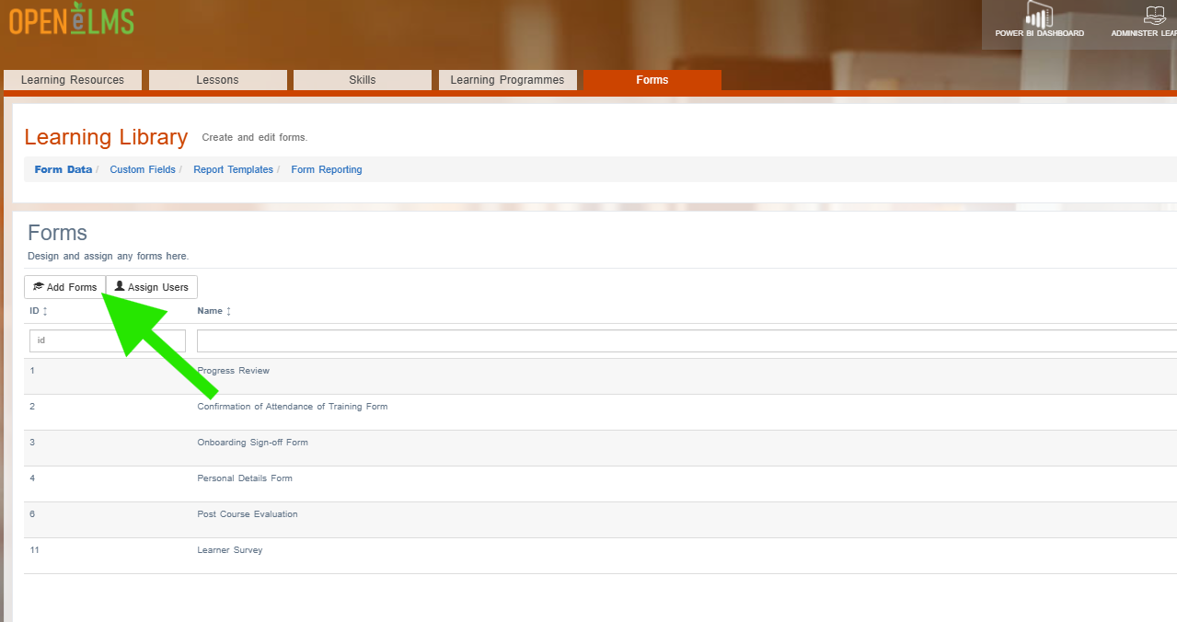Focus the Name filter field
The image size is (1177, 622).
click(x=687, y=340)
